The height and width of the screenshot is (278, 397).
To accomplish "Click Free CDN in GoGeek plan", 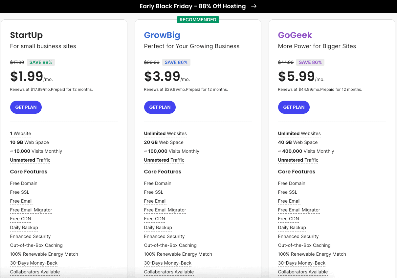I will (x=289, y=219).
